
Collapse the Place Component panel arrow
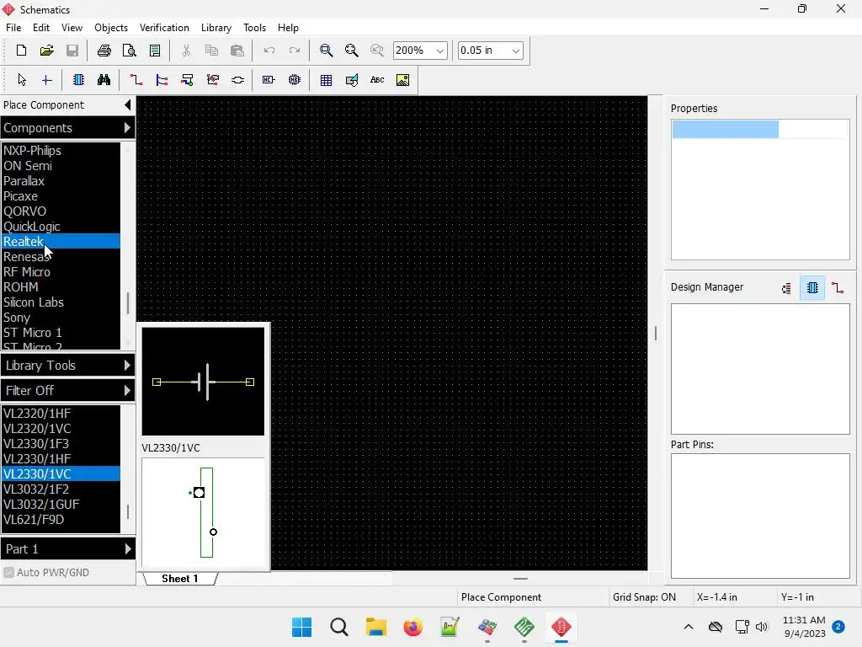[x=128, y=104]
